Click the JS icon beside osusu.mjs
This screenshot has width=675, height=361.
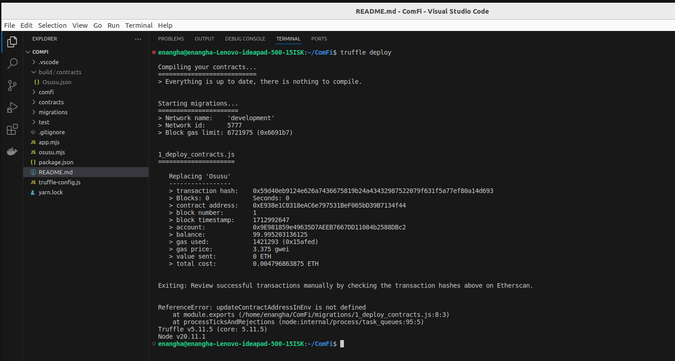point(33,153)
